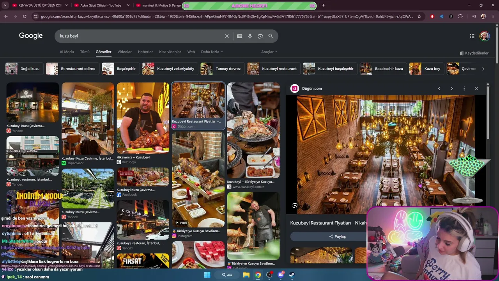Switch to the Kısa videolar tab
This screenshot has width=499, height=281.
[170, 52]
